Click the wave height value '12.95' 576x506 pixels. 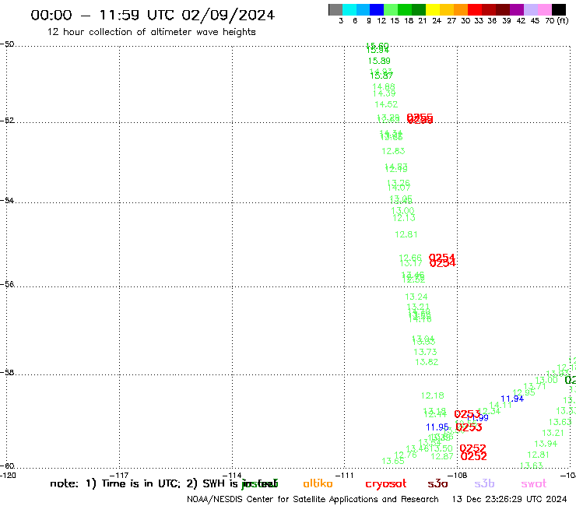coord(524,392)
